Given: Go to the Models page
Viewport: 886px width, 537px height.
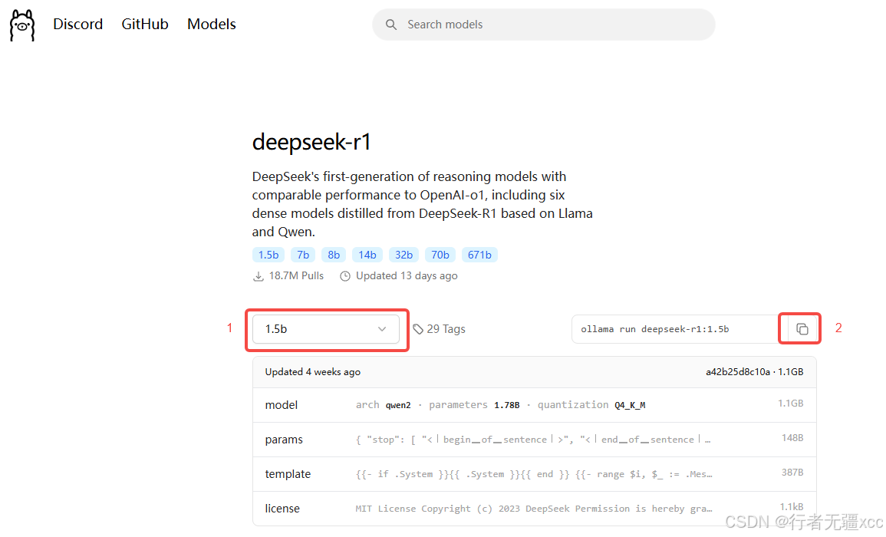Looking at the screenshot, I should click(211, 25).
